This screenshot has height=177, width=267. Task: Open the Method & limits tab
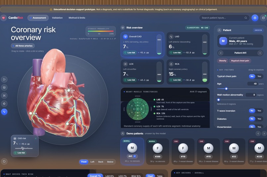77,18
